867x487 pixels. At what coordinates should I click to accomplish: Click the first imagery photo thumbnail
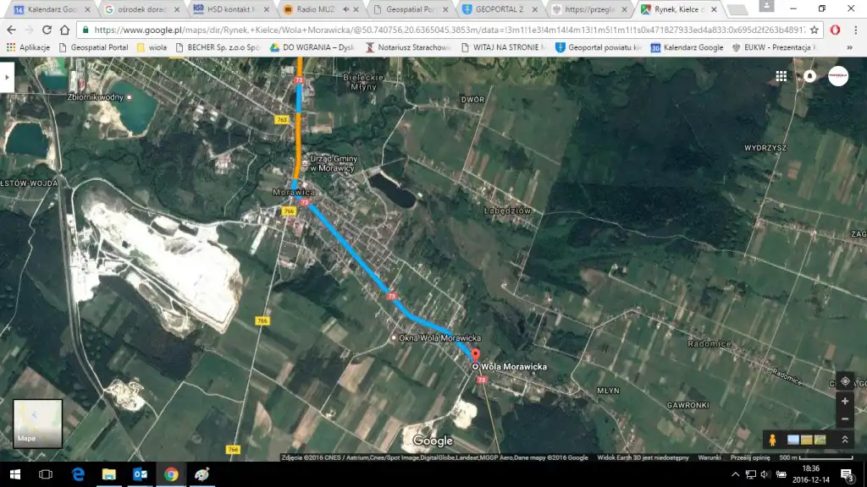point(793,440)
